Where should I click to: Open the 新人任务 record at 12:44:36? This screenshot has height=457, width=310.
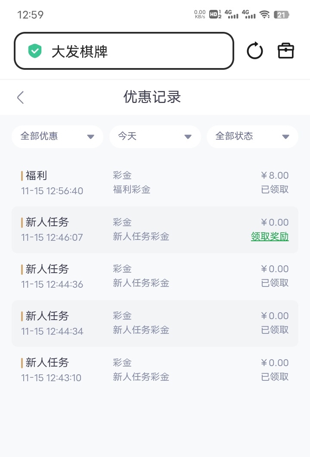pyautogui.click(x=154, y=276)
